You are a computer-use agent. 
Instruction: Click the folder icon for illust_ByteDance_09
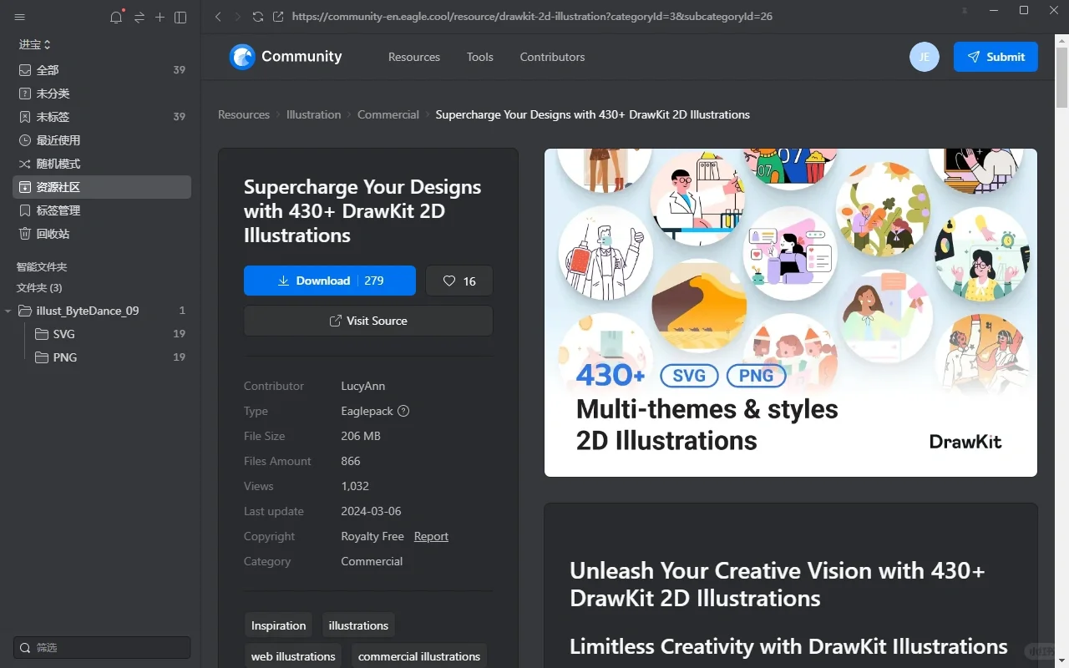(x=25, y=311)
